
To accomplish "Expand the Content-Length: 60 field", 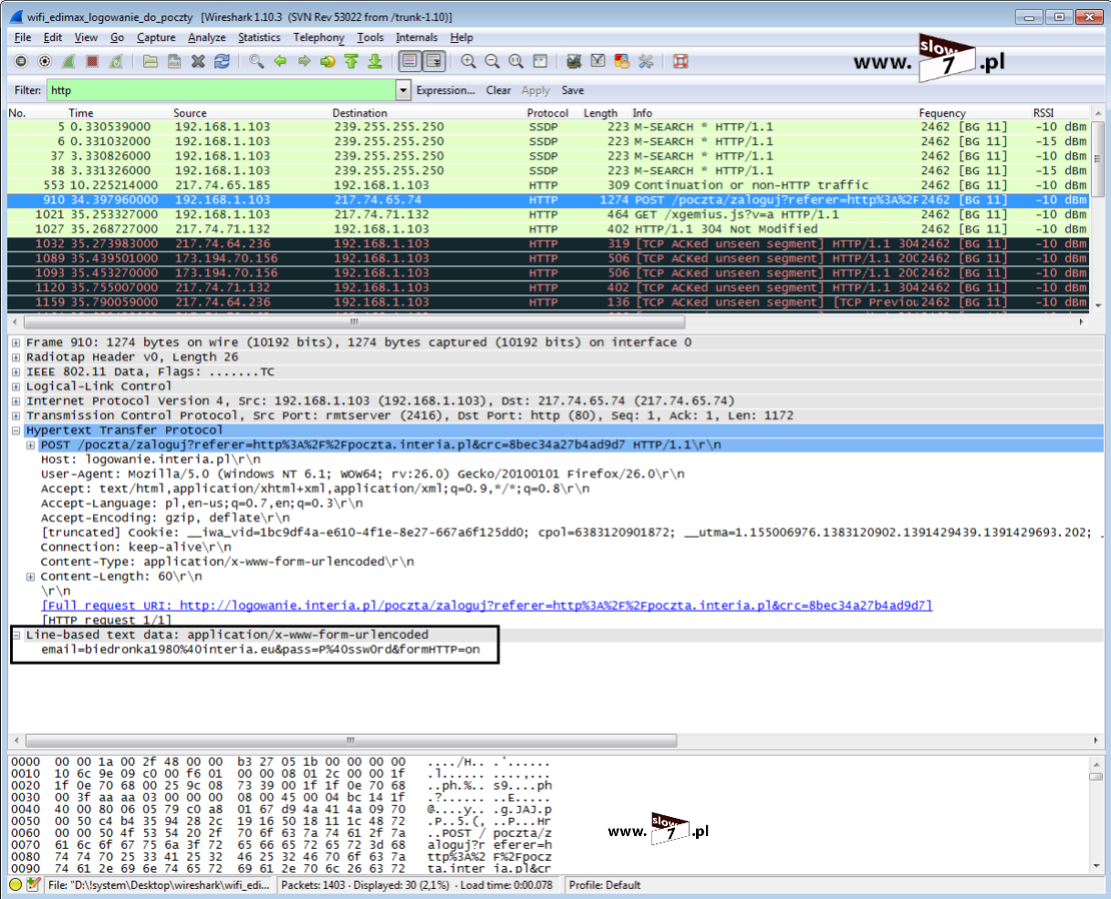I will tap(31, 576).
